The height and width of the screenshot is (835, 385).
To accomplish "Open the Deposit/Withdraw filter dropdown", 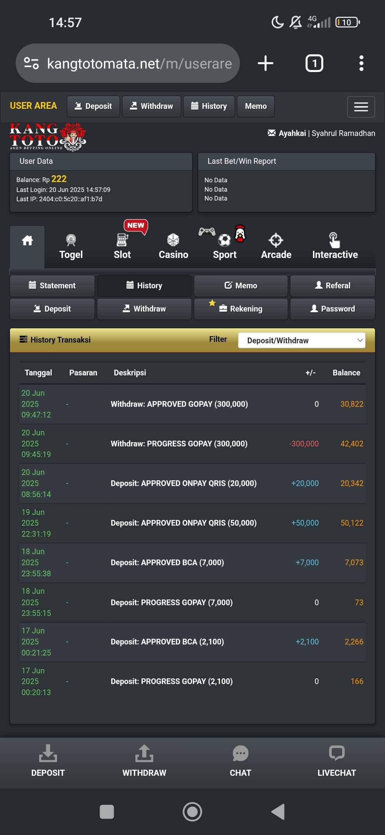I will click(302, 340).
